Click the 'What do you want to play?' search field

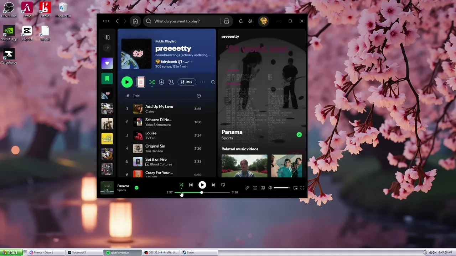[182, 21]
